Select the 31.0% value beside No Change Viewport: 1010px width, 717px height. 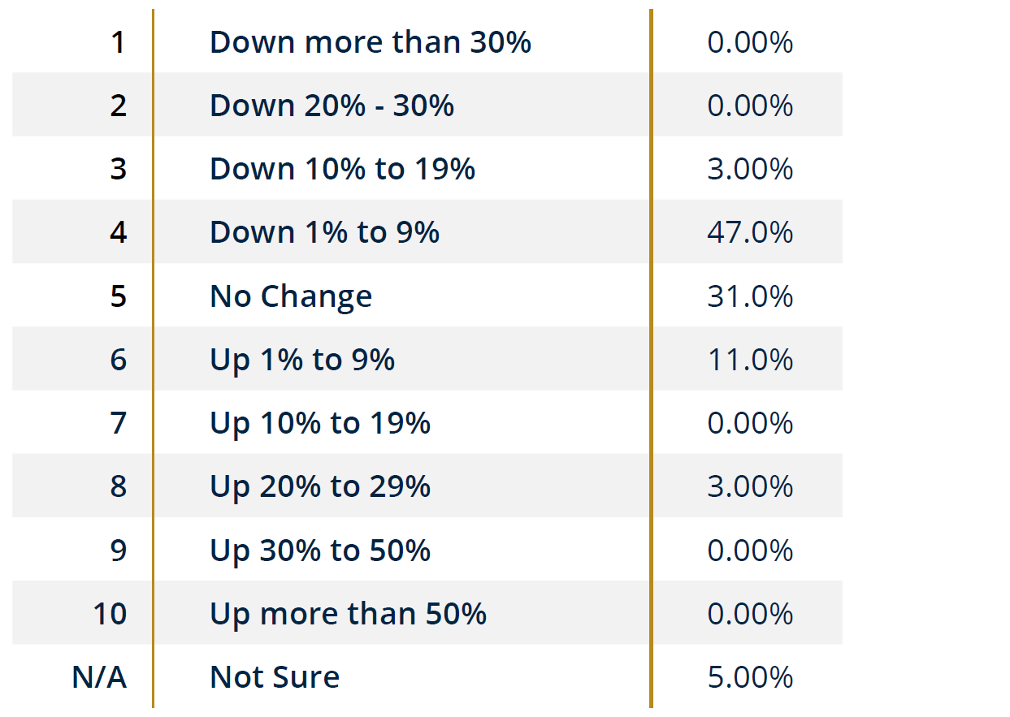point(750,296)
